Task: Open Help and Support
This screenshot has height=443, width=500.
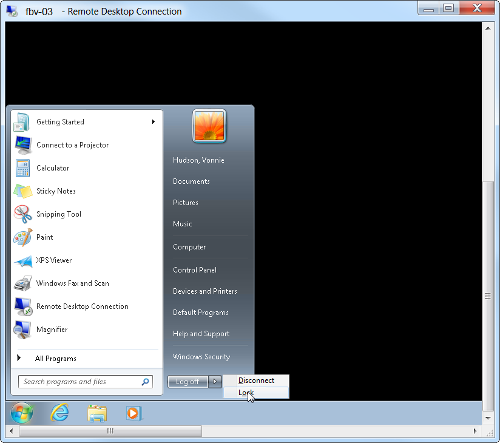Action: click(x=201, y=334)
